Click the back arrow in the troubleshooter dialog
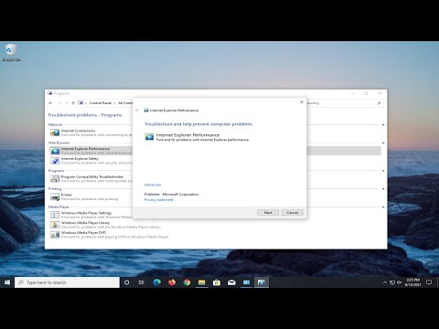Screen dimensions: 439x329 (x=137, y=111)
